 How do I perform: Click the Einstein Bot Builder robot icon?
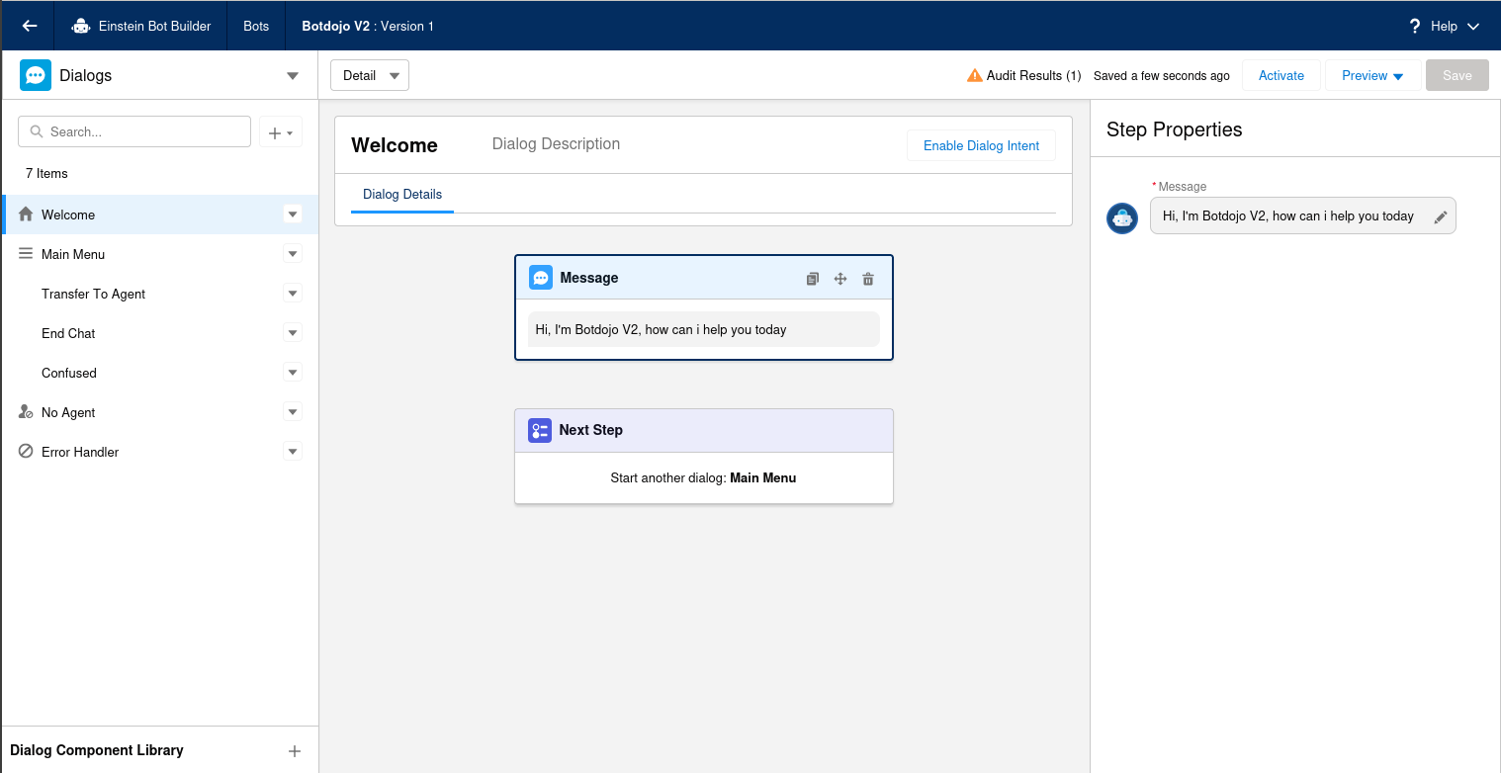[x=81, y=26]
